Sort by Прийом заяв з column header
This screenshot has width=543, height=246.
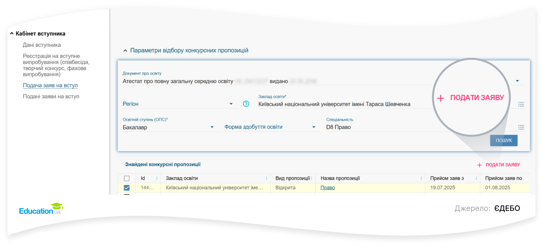pyautogui.click(x=447, y=178)
